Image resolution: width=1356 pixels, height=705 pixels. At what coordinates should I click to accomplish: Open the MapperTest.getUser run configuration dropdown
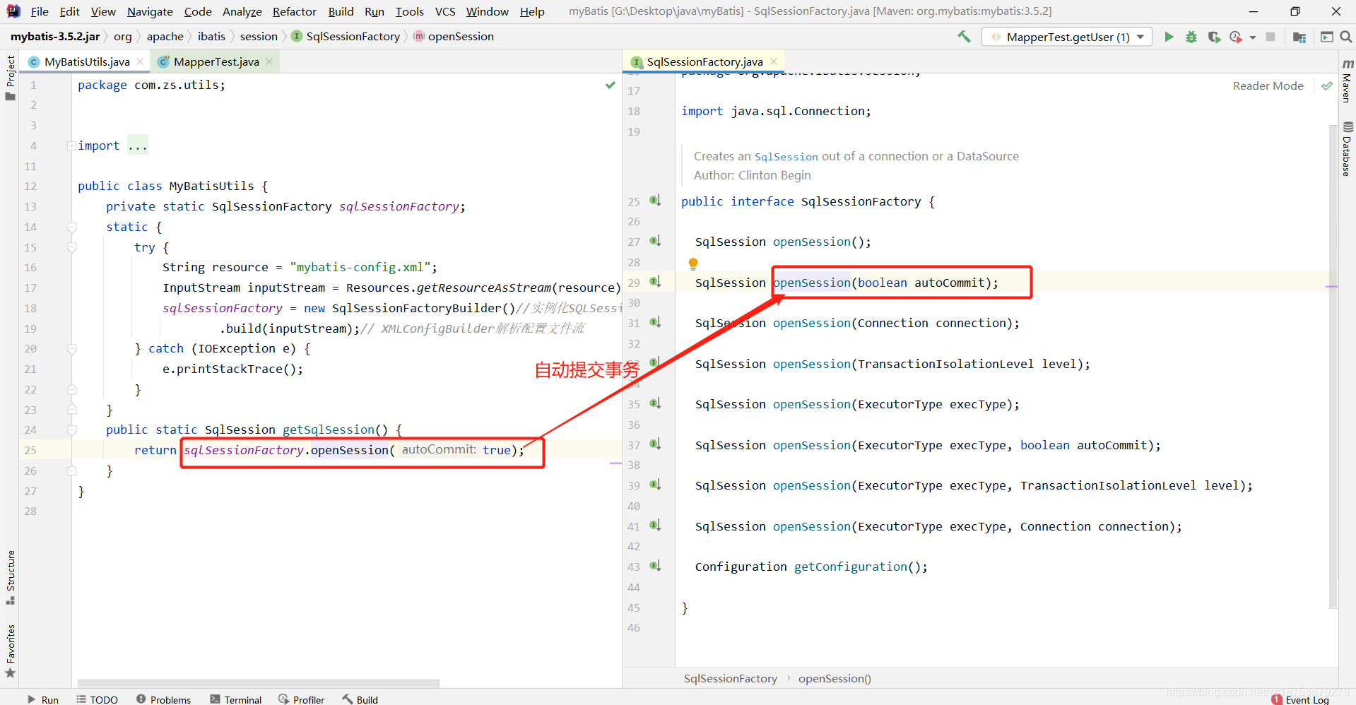coord(1067,37)
